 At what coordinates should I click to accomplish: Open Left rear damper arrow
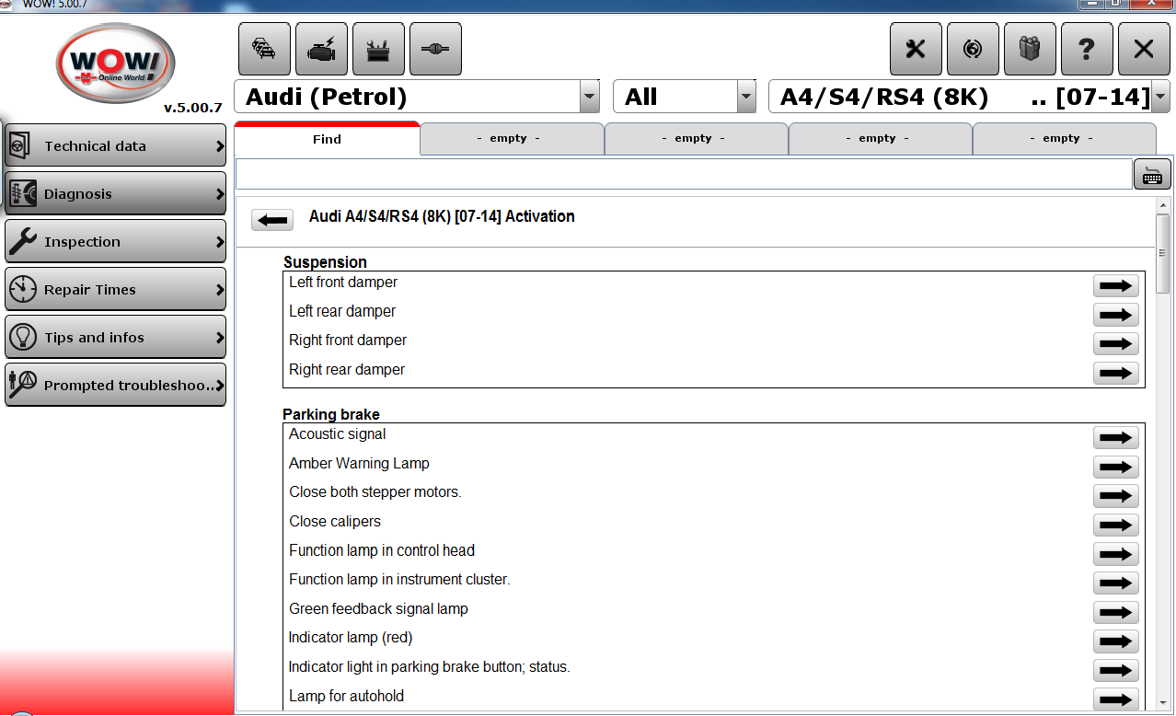pos(1115,315)
